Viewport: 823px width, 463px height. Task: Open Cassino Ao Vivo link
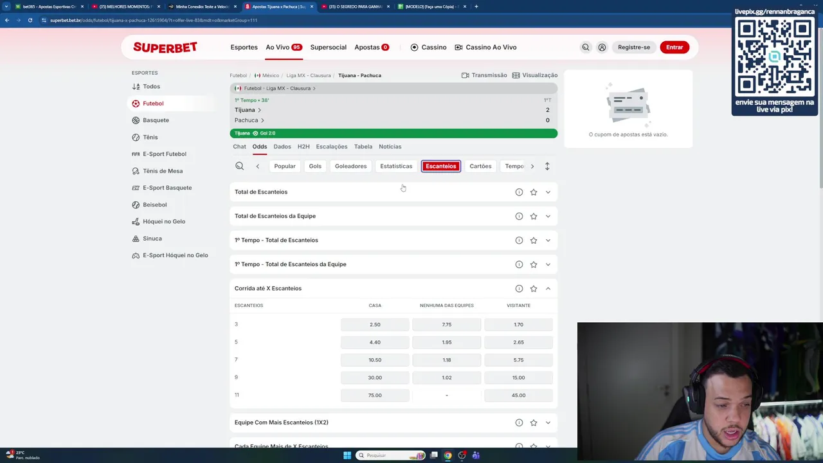[x=485, y=47]
